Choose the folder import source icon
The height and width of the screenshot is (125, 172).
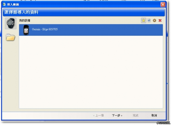(x=10, y=37)
